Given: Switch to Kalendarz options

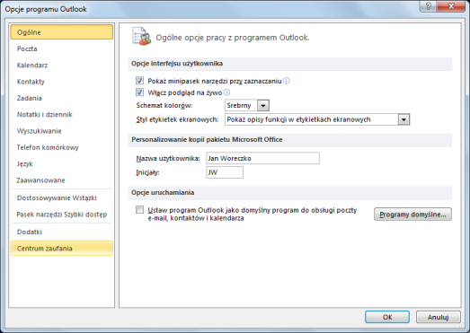Looking at the screenshot, I should pyautogui.click(x=61, y=65).
